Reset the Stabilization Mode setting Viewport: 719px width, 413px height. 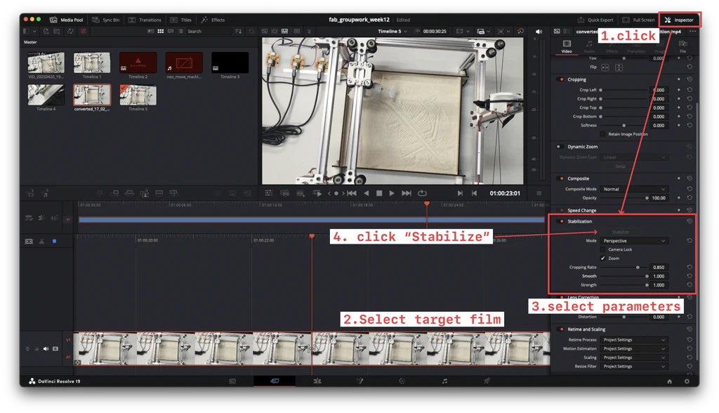(690, 240)
